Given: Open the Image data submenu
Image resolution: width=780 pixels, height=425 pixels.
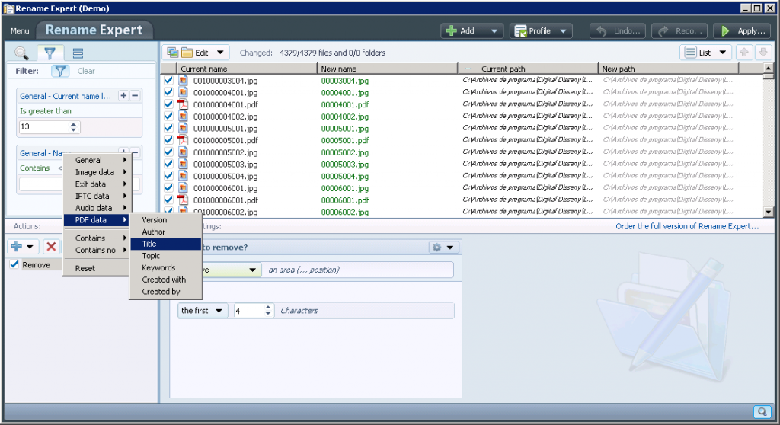Looking at the screenshot, I should [96, 171].
